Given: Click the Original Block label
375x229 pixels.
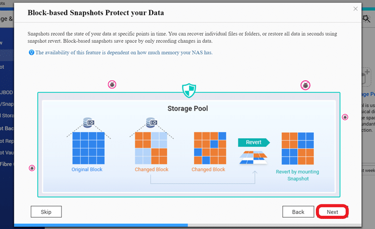Looking at the screenshot, I should click(x=87, y=169).
